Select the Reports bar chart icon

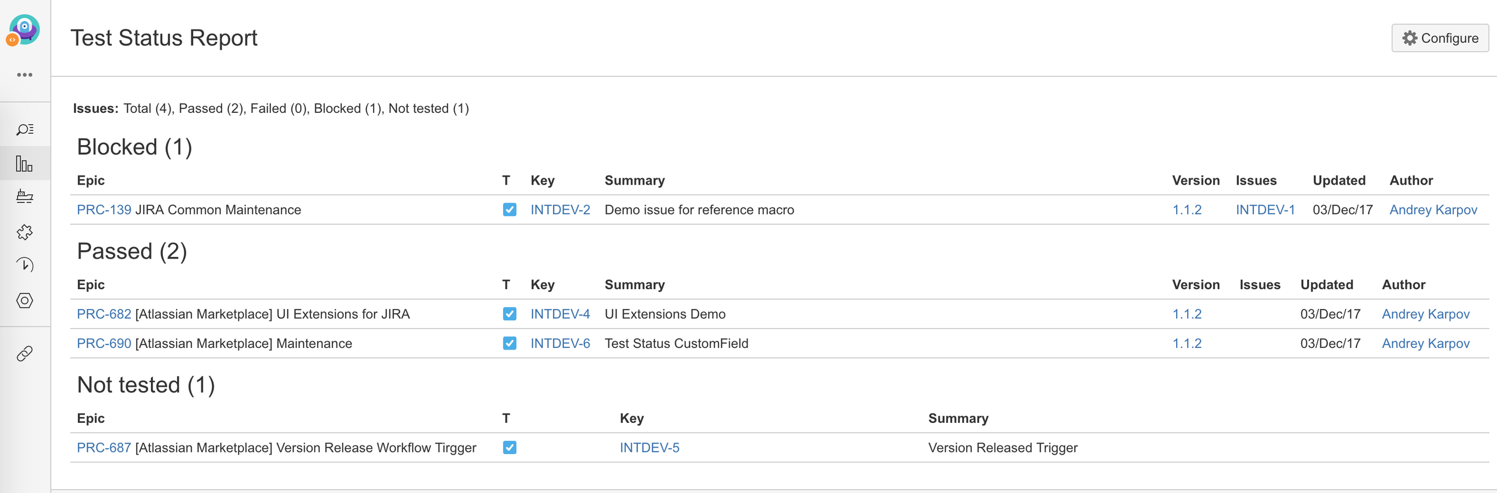[x=24, y=164]
